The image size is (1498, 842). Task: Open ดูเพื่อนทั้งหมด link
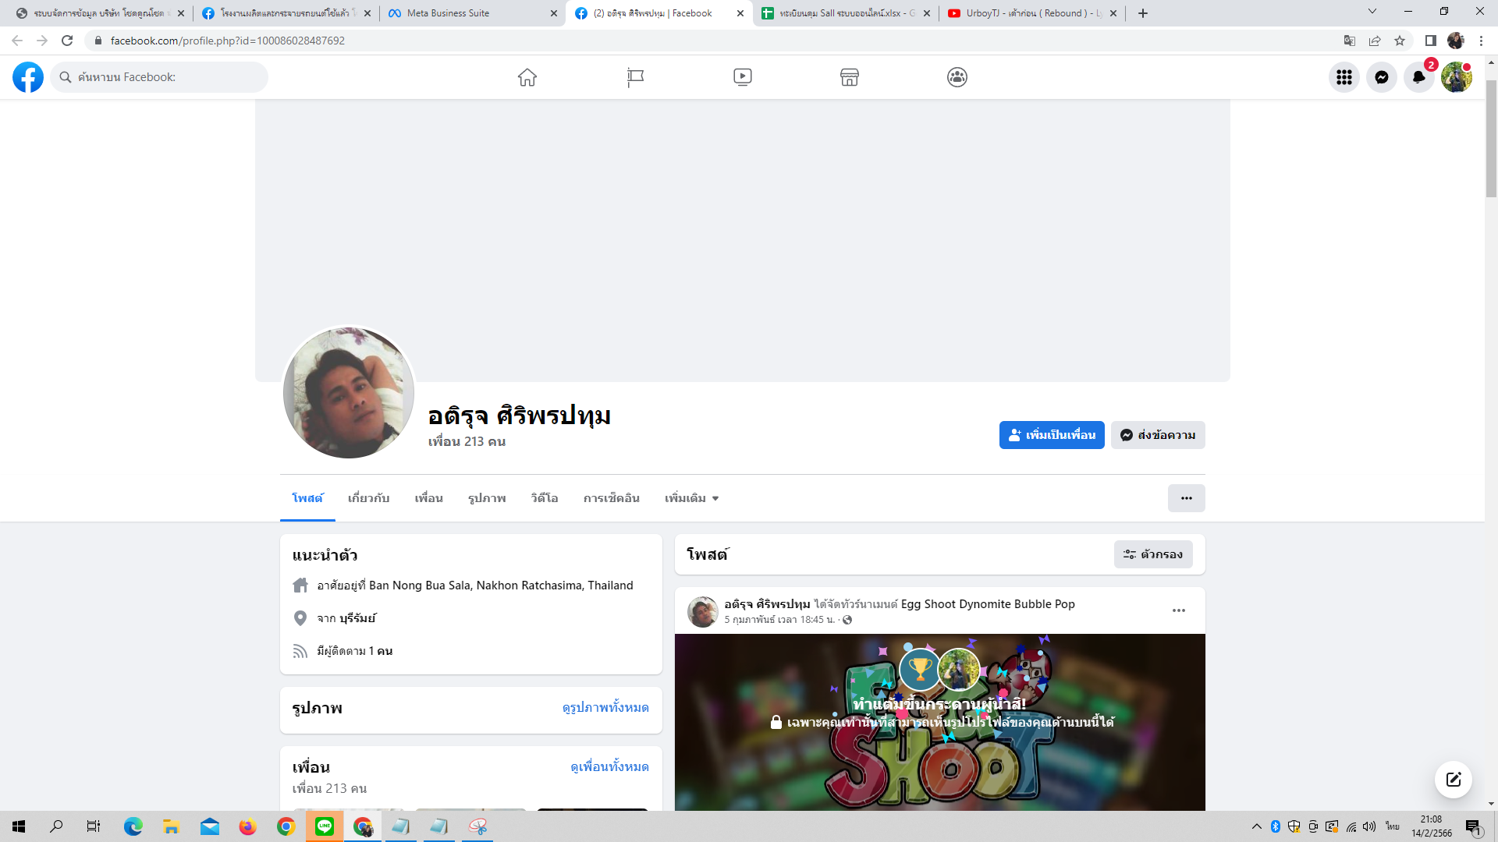tap(609, 767)
